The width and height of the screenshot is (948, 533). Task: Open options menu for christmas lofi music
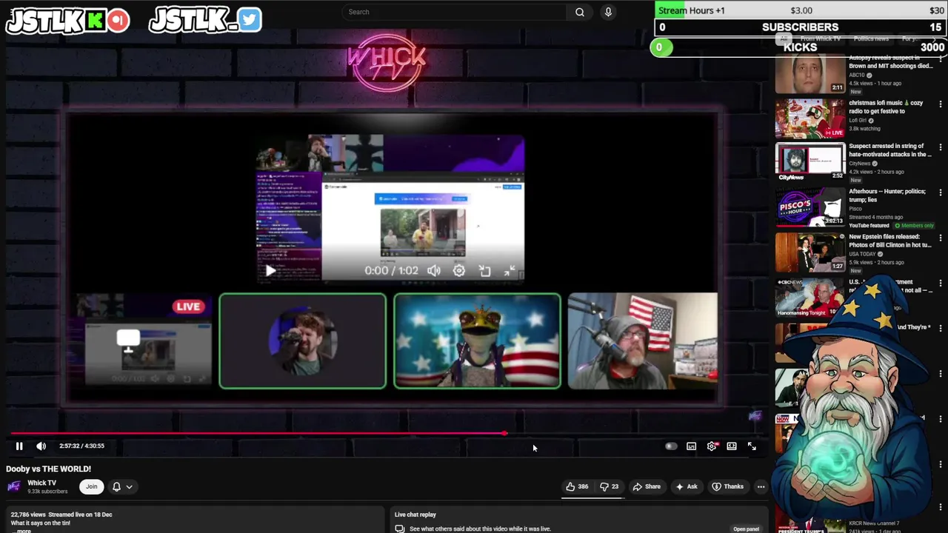(x=941, y=103)
